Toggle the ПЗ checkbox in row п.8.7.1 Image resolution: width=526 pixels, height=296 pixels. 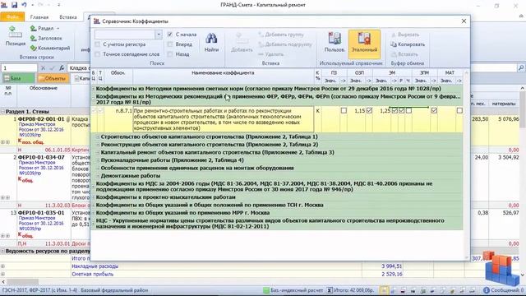point(344,110)
